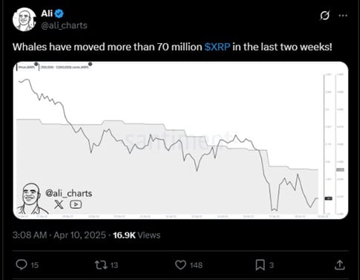Click the X logo in chart watermark
This screenshot has width=360, height=280.
[59, 204]
